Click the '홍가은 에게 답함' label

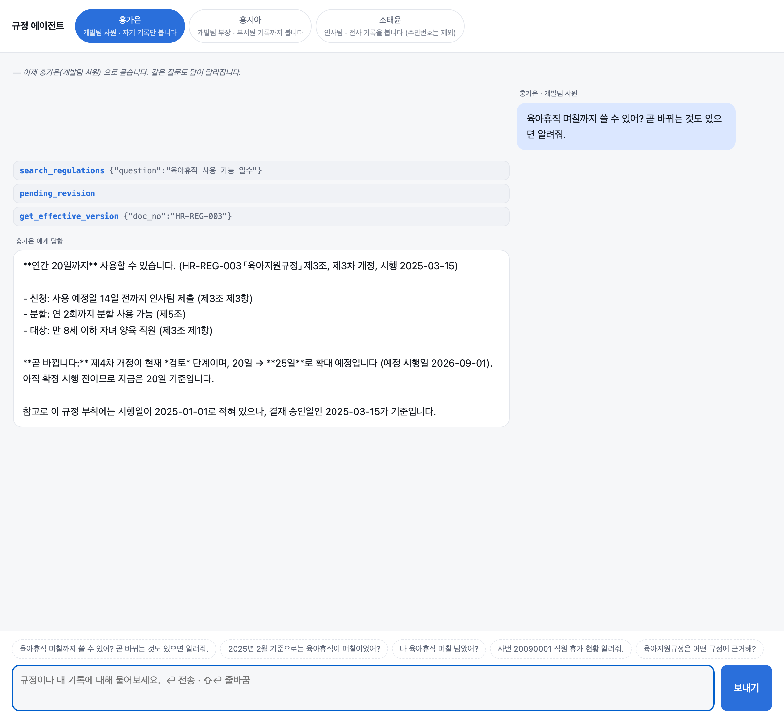pyautogui.click(x=39, y=241)
